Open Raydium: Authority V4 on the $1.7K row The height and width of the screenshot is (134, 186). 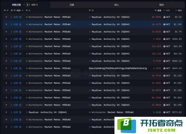pos(111,32)
